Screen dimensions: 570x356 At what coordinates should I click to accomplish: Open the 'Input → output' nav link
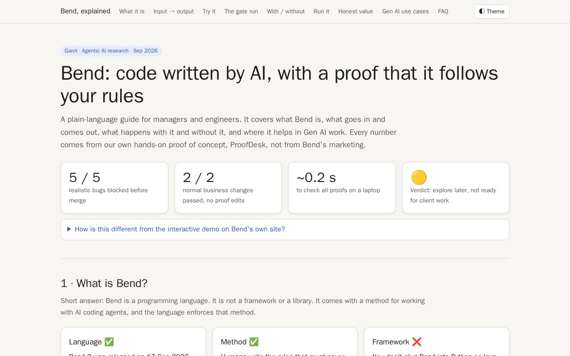[174, 12]
